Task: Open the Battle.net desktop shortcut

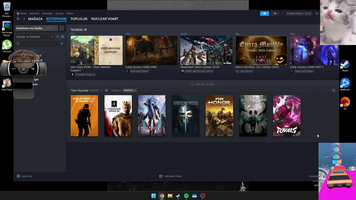Action: point(345,85)
